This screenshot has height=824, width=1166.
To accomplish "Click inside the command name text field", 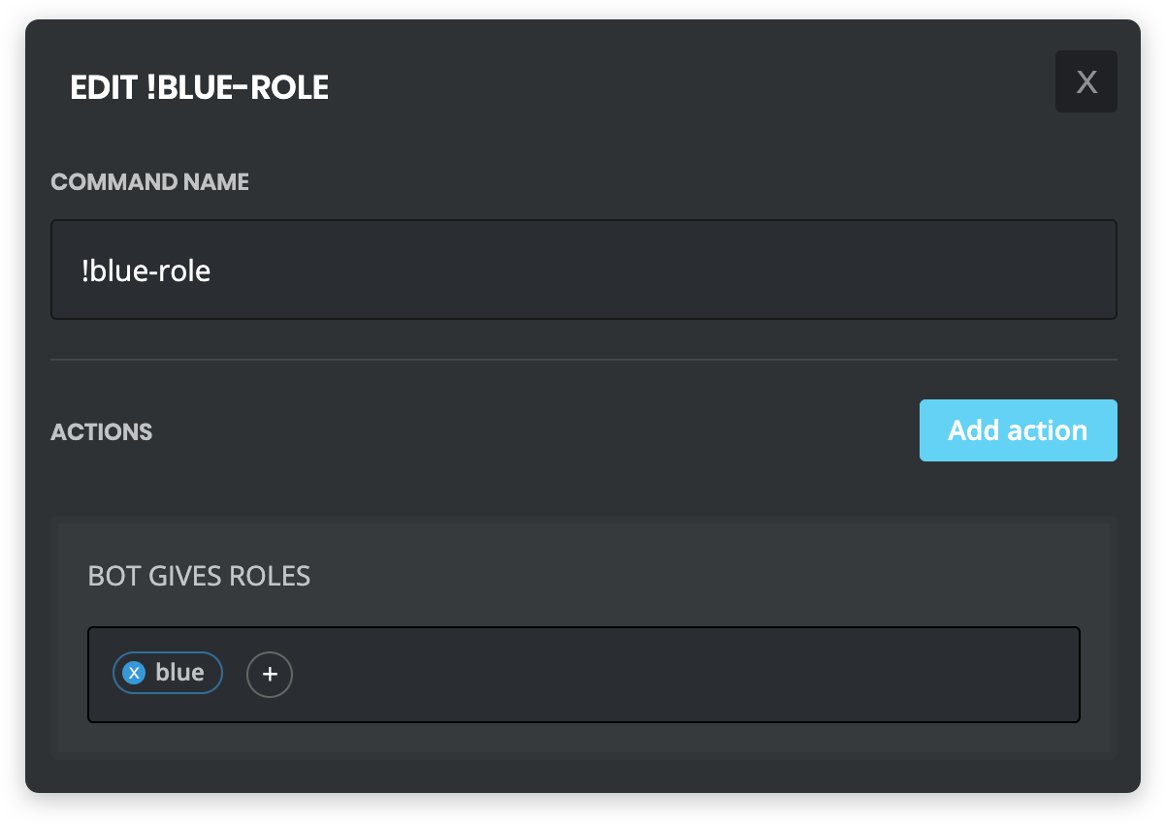I will 582,269.
